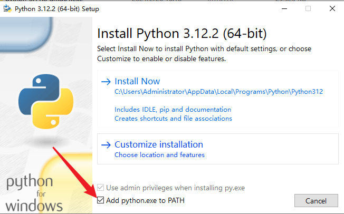The width and height of the screenshot is (344, 214).
Task: Click 'Creates shortcuts and file associations' text
Action: tap(173, 119)
